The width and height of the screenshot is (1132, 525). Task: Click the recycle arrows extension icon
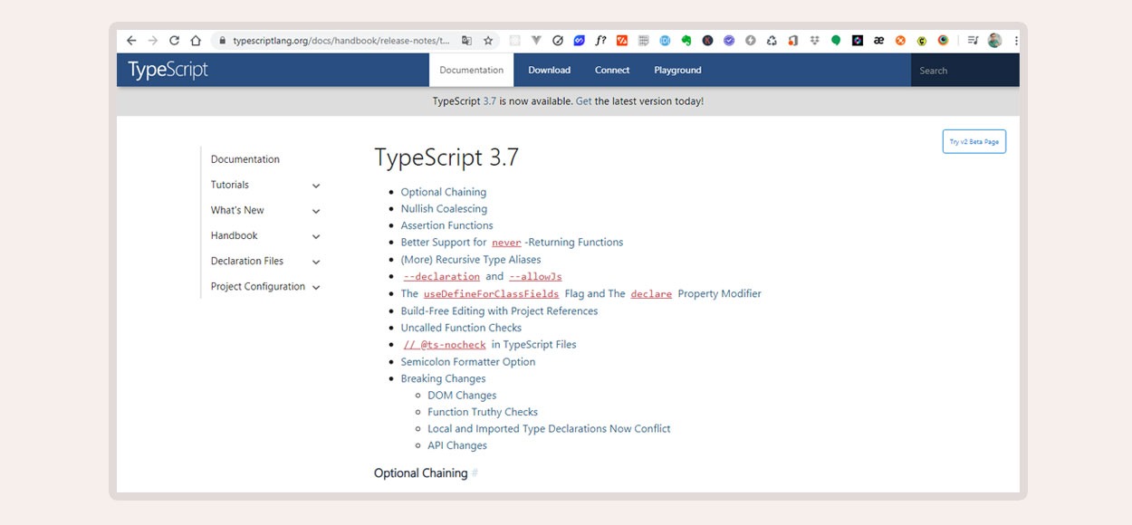click(x=772, y=41)
